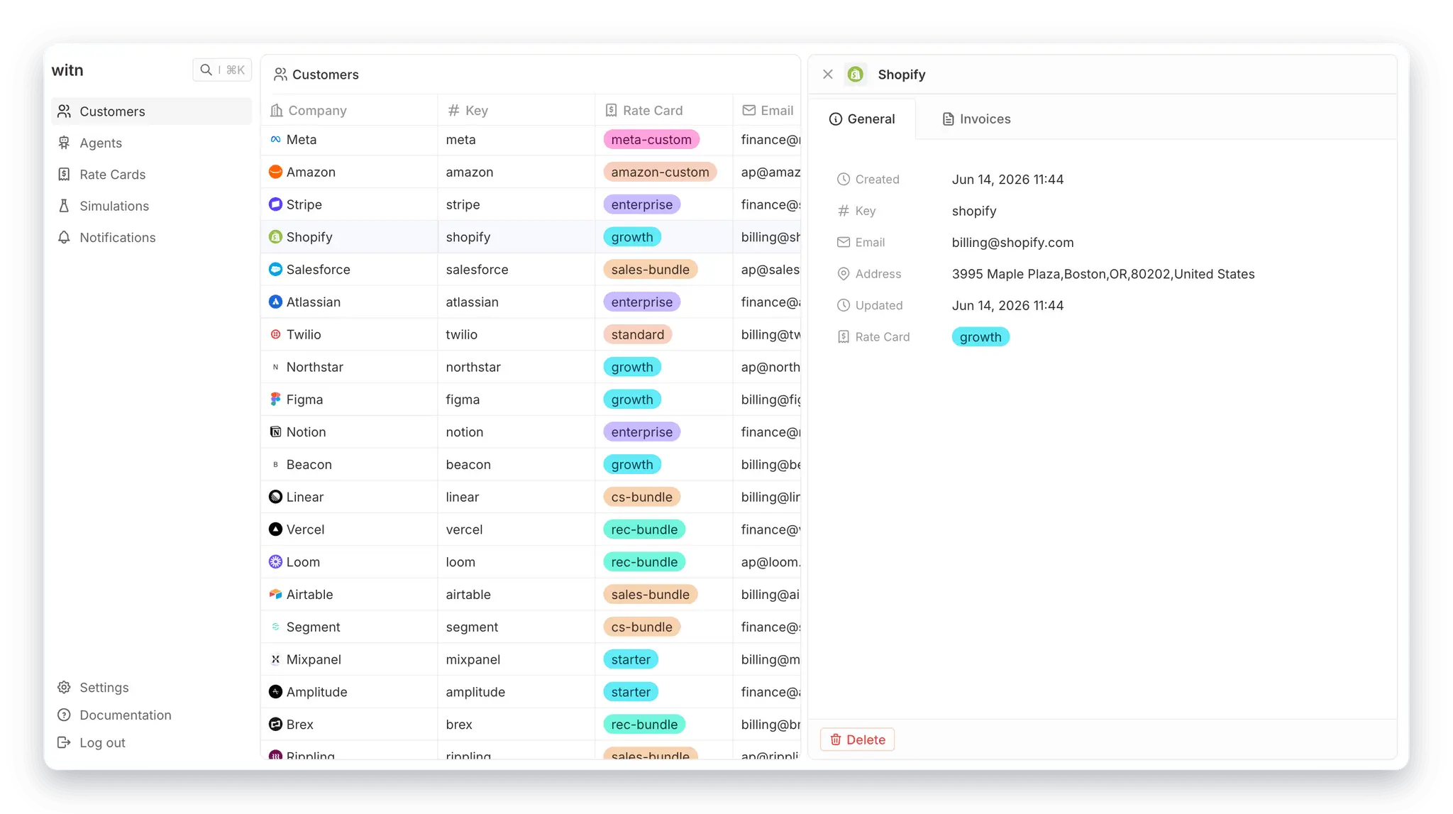The image size is (1453, 814).
Task: Click the Loom company logo
Action: click(x=275, y=562)
